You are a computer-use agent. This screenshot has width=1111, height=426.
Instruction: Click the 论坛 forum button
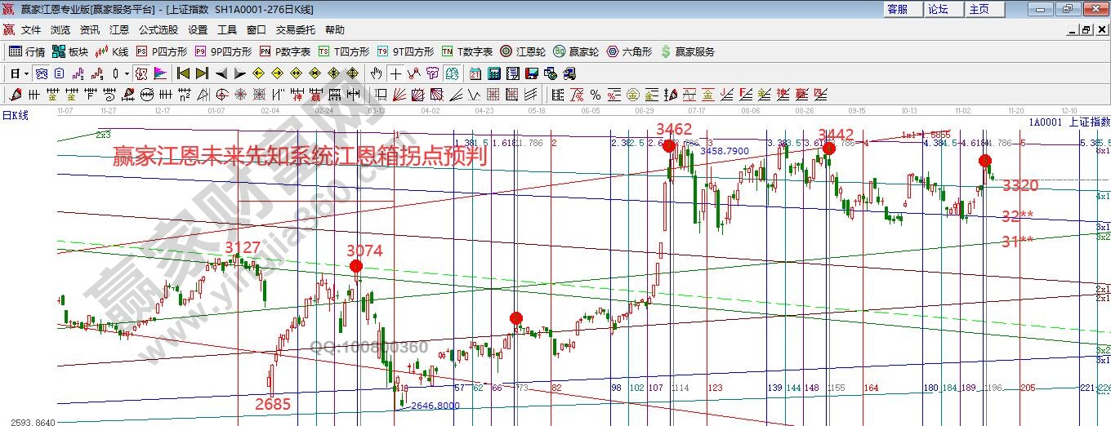pyautogui.click(x=938, y=9)
